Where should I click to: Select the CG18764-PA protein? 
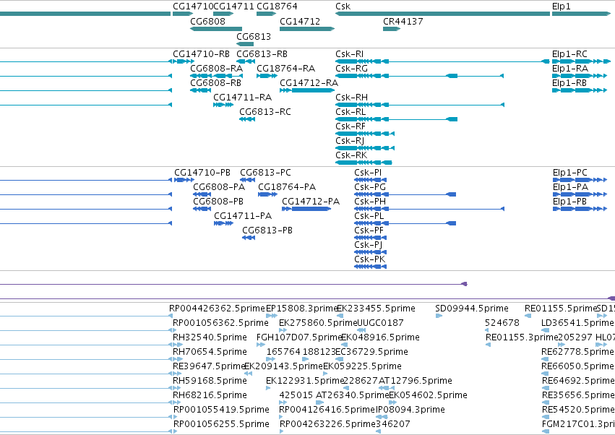[x=268, y=194]
